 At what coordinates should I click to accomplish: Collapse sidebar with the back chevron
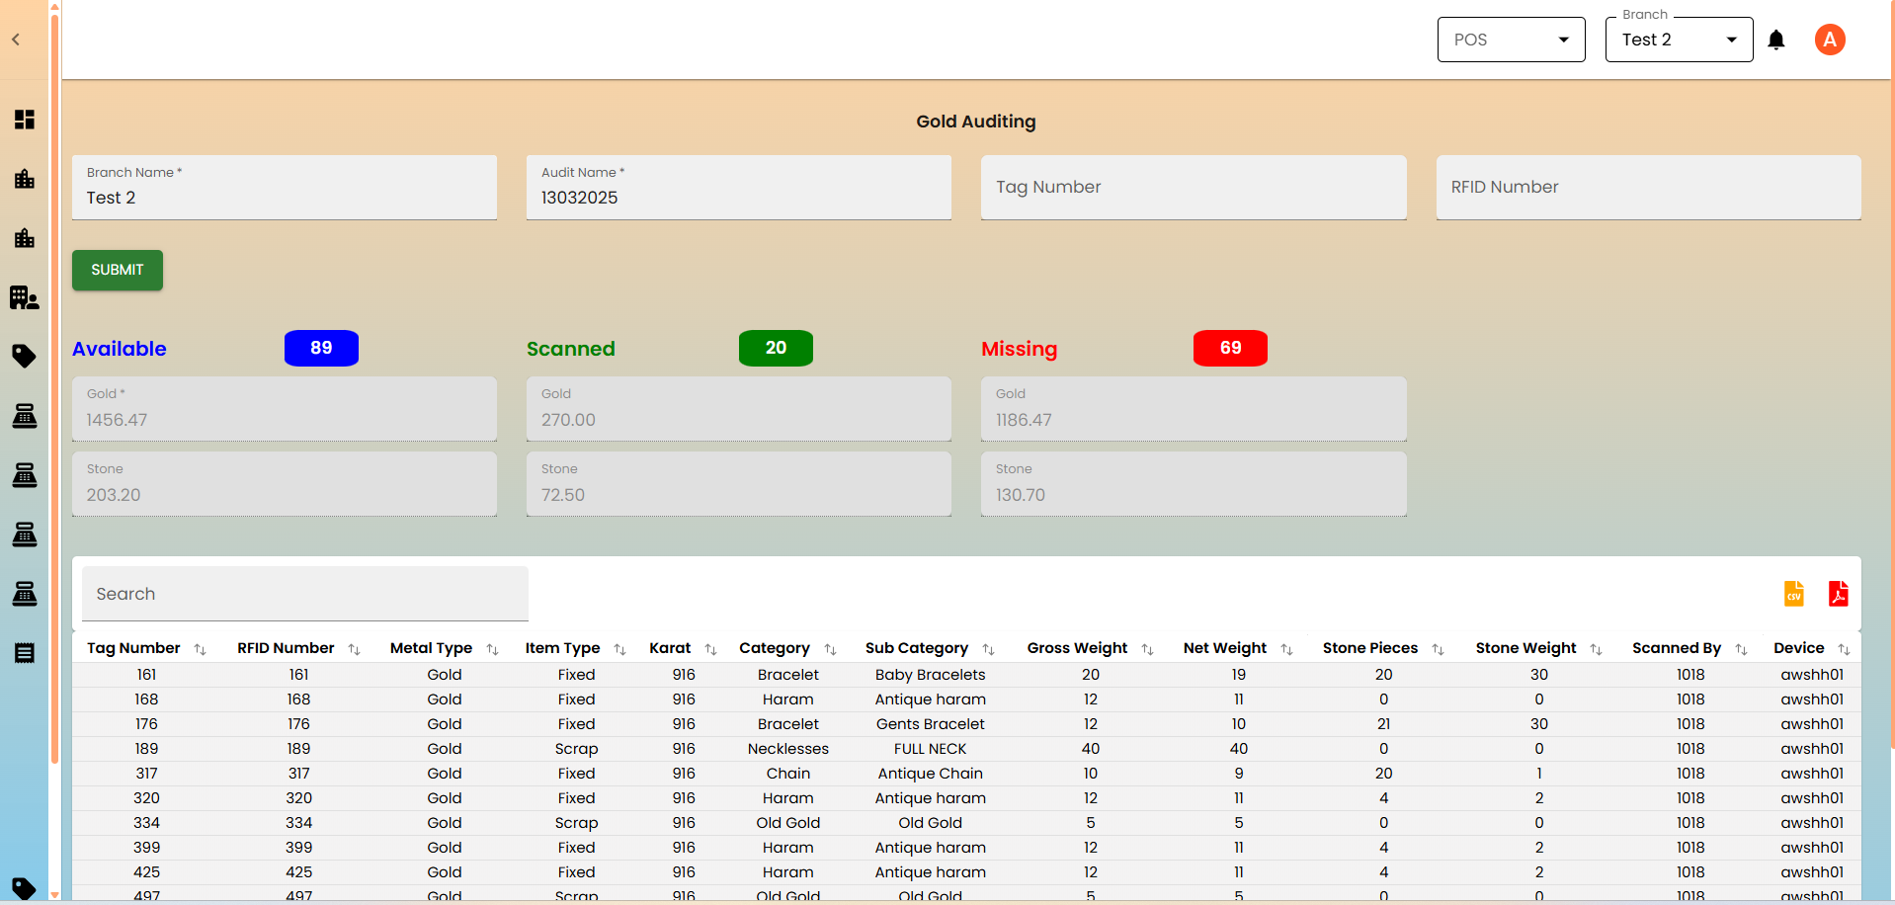[16, 40]
